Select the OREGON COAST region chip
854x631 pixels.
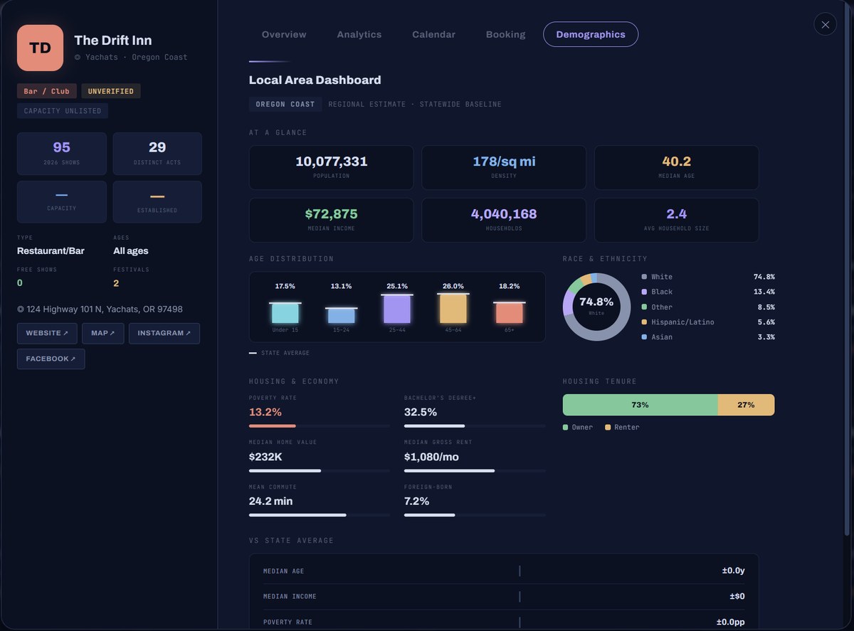[285, 105]
